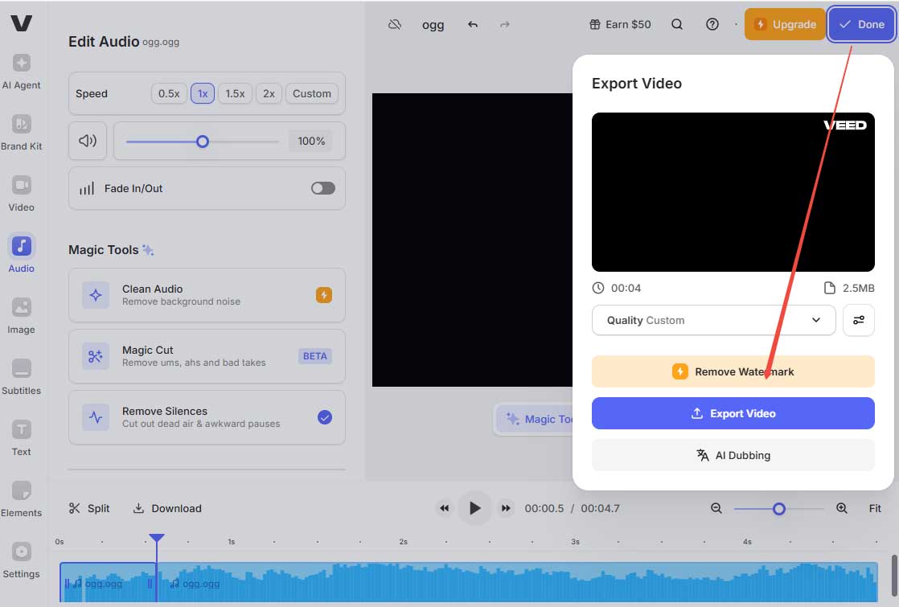Set speed to 2x
The width and height of the screenshot is (899, 607).
click(x=269, y=93)
